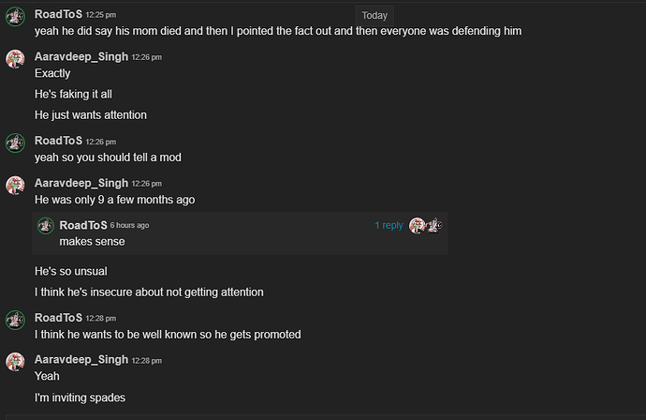
Task: Open RoadToS avatar at 12:26 pm message
Action: (15, 142)
